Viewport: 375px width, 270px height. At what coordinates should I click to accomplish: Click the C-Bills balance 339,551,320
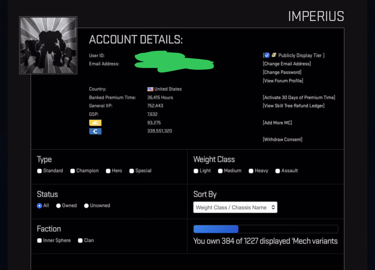(x=160, y=131)
